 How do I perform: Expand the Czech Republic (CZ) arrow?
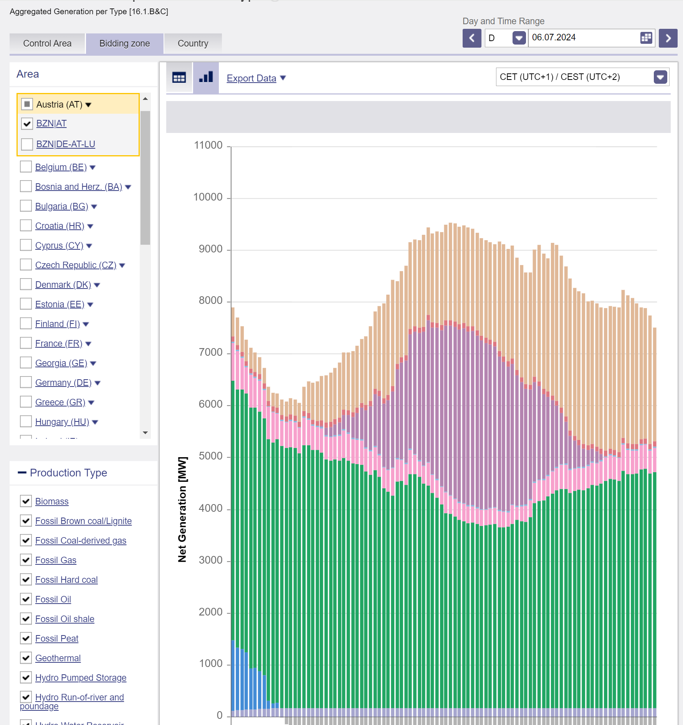(x=122, y=265)
